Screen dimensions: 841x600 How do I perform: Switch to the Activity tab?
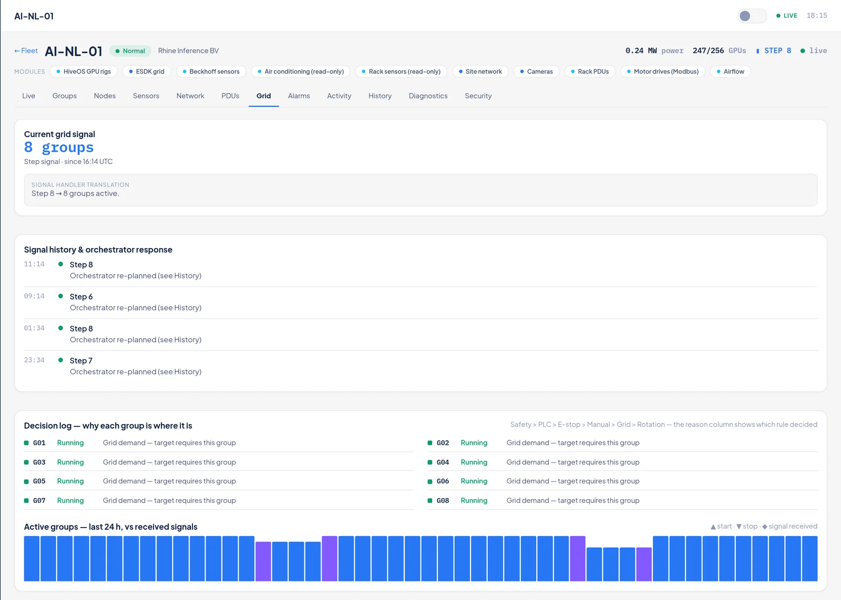tap(339, 96)
